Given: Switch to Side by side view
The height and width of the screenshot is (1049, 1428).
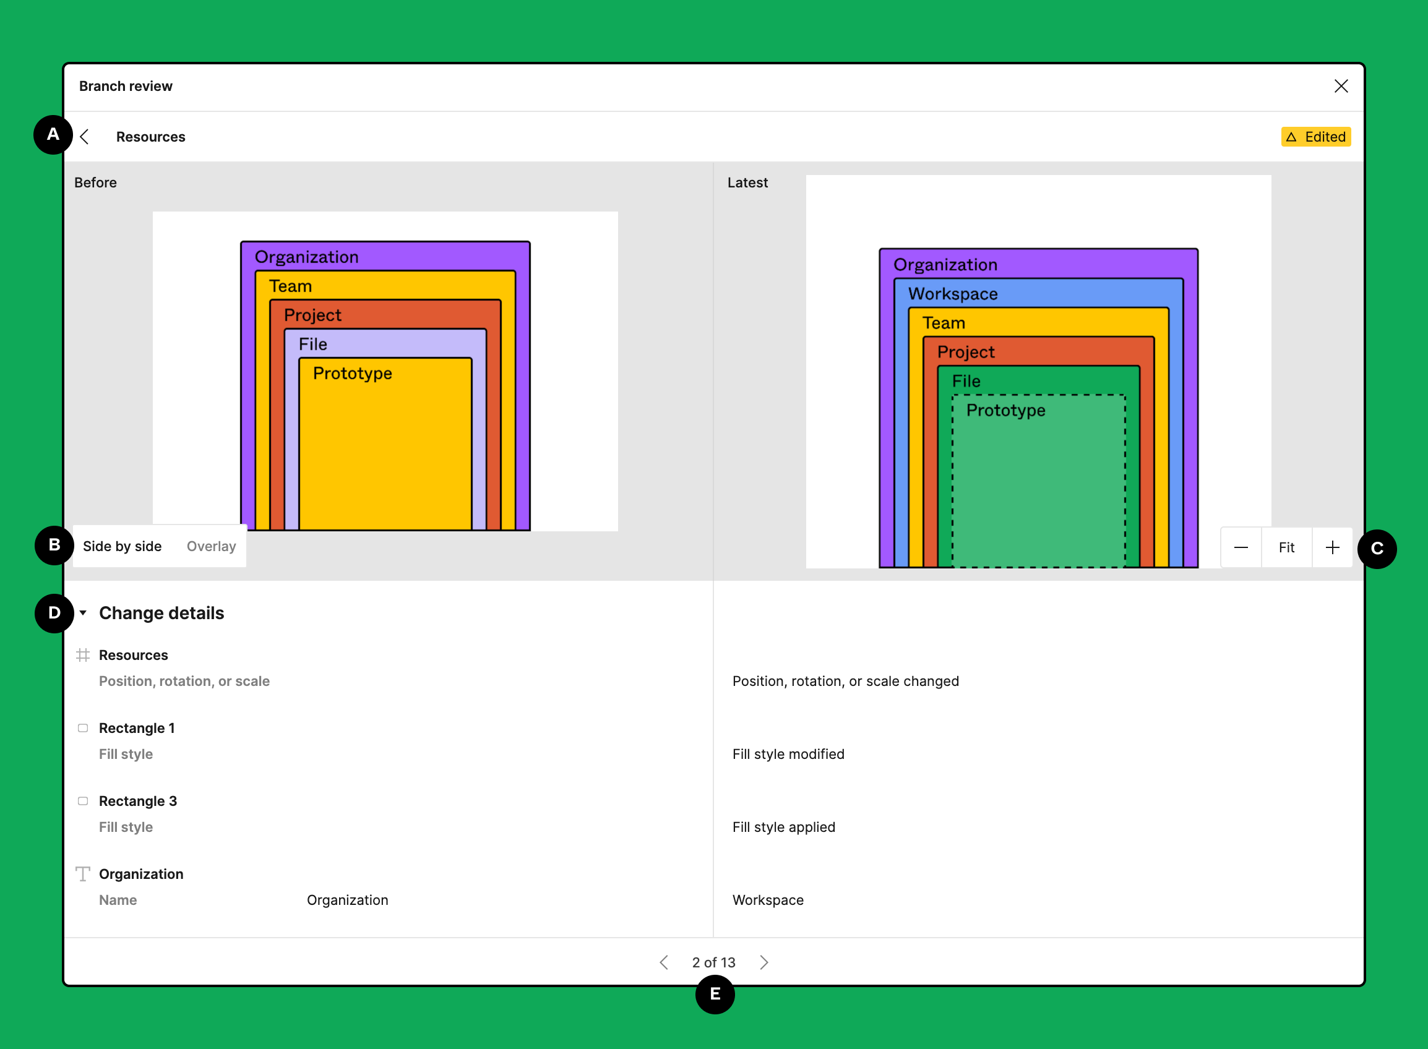Looking at the screenshot, I should [x=122, y=546].
